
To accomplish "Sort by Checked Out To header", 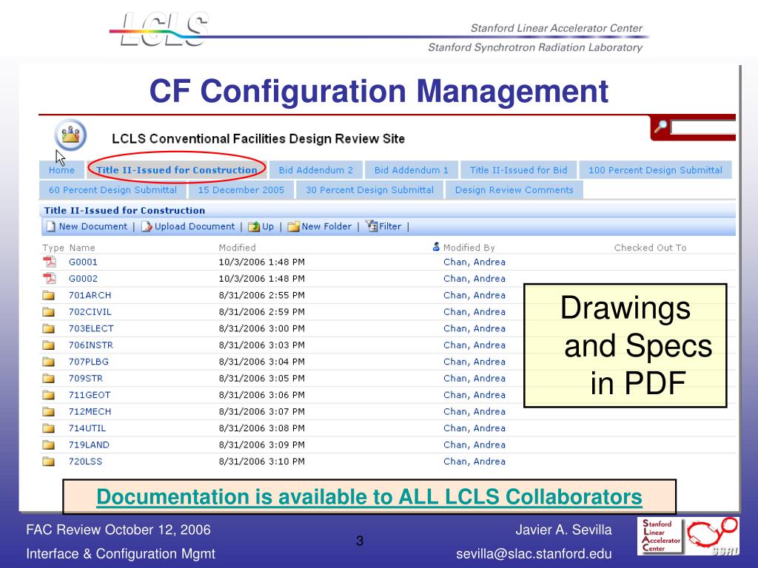I will pos(650,248).
